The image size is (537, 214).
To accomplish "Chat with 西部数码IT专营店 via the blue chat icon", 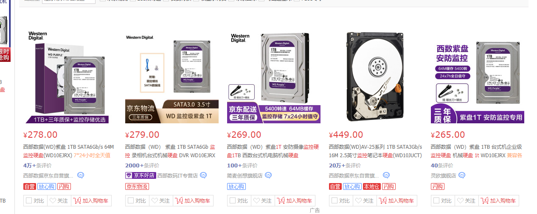I will pos(203,175).
